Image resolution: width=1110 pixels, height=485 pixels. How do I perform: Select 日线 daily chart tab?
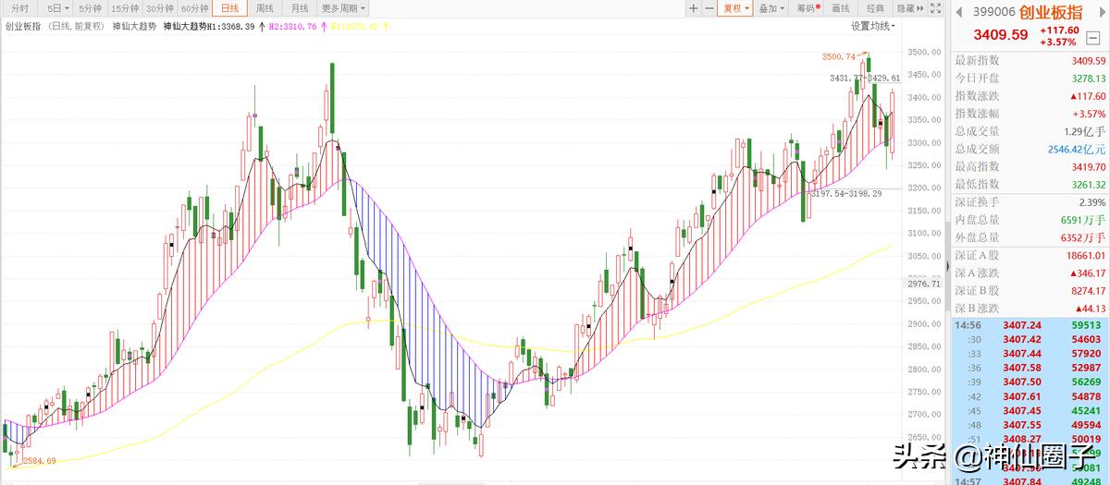point(229,8)
